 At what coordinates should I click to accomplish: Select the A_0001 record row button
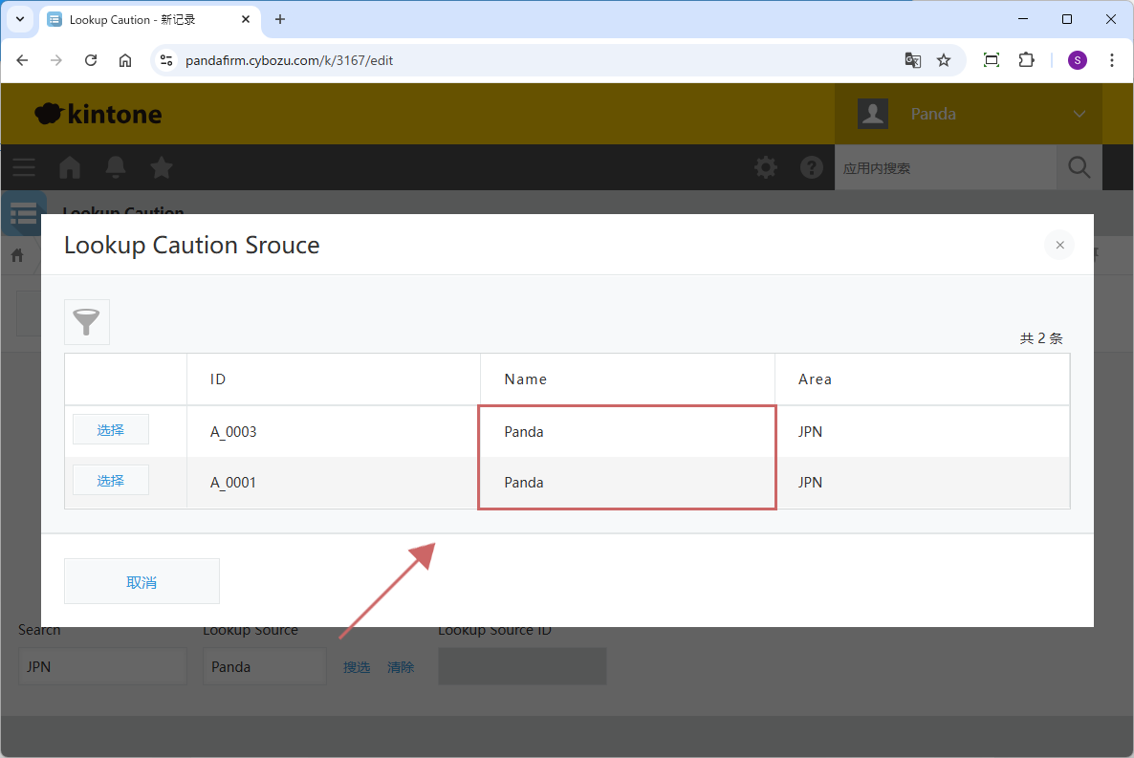tap(111, 481)
